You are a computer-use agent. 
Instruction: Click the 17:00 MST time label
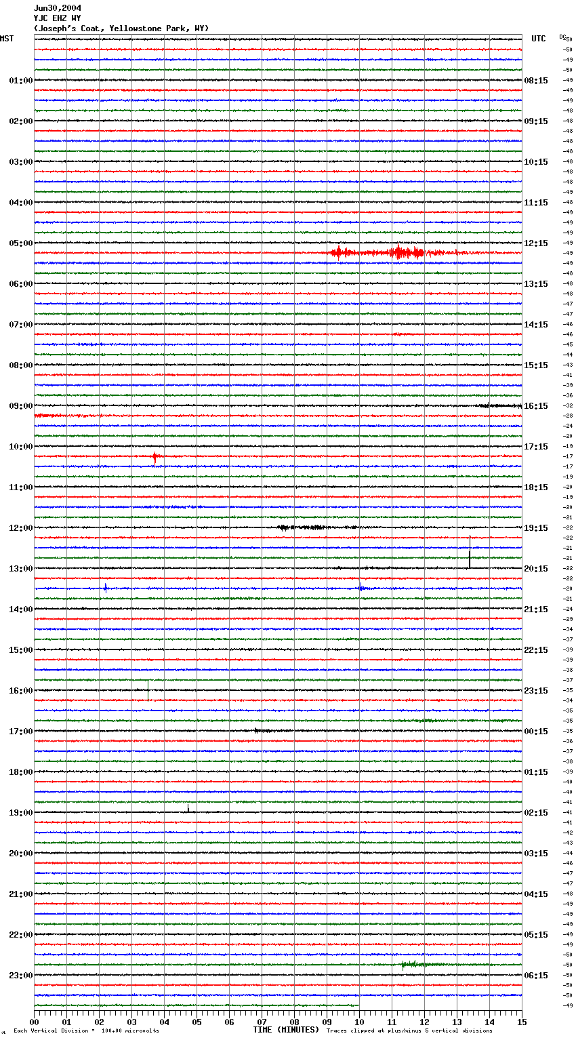click(x=21, y=732)
